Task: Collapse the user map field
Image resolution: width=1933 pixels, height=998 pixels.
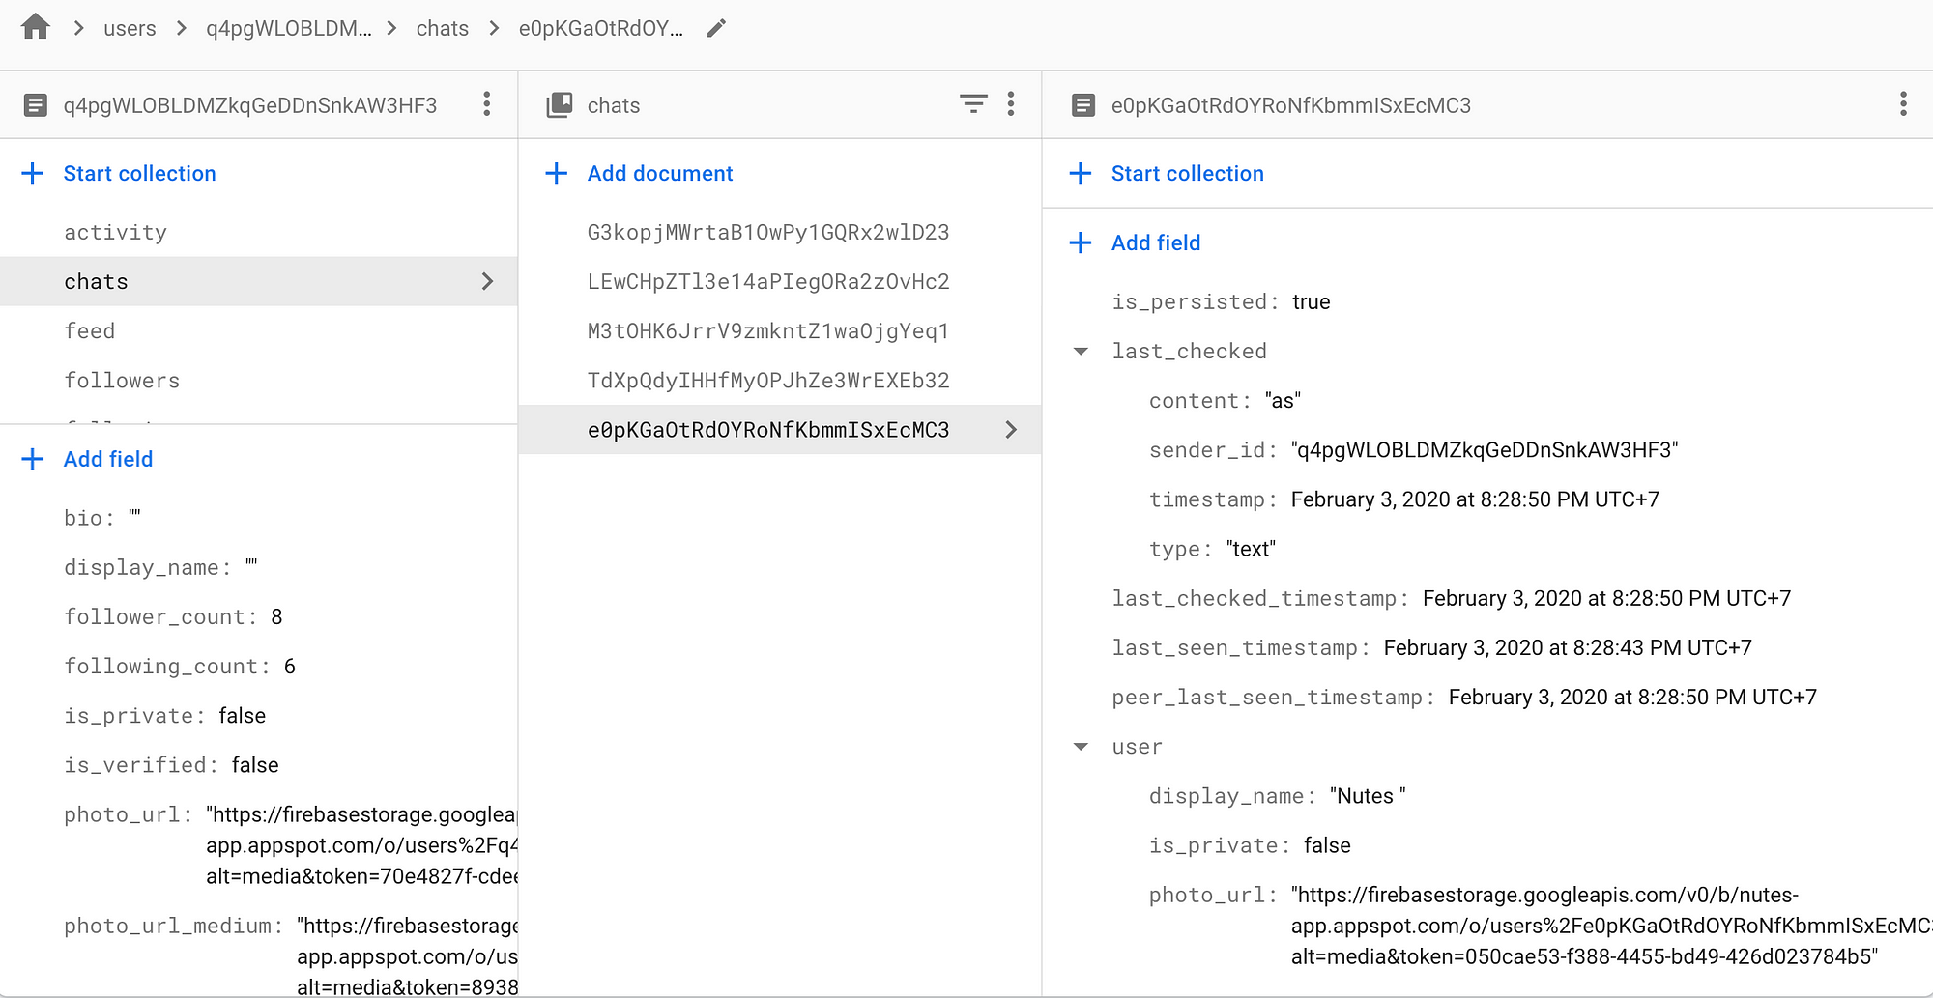Action: [x=1082, y=747]
